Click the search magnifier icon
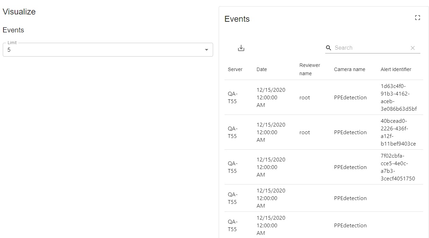429x238 pixels. click(x=329, y=48)
